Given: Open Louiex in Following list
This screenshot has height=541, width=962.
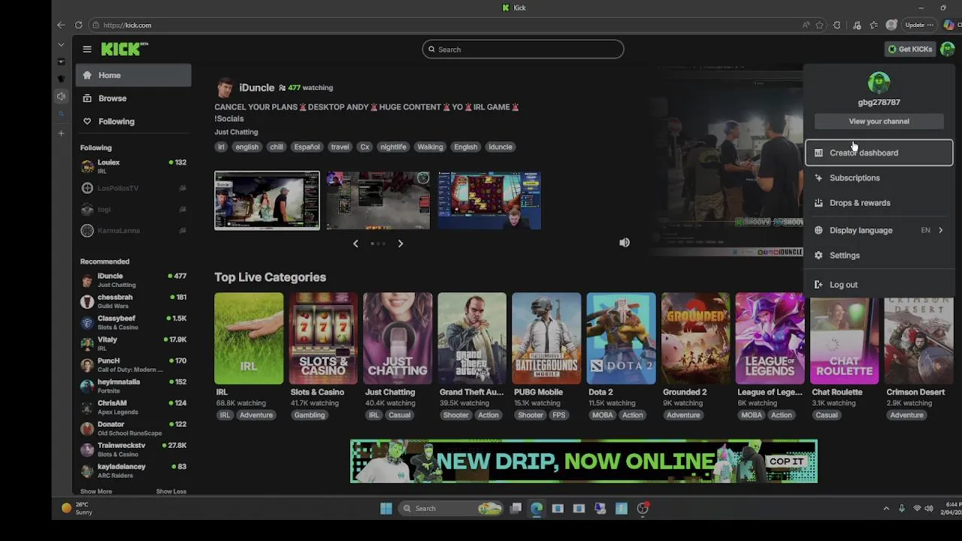Looking at the screenshot, I should click(134, 166).
